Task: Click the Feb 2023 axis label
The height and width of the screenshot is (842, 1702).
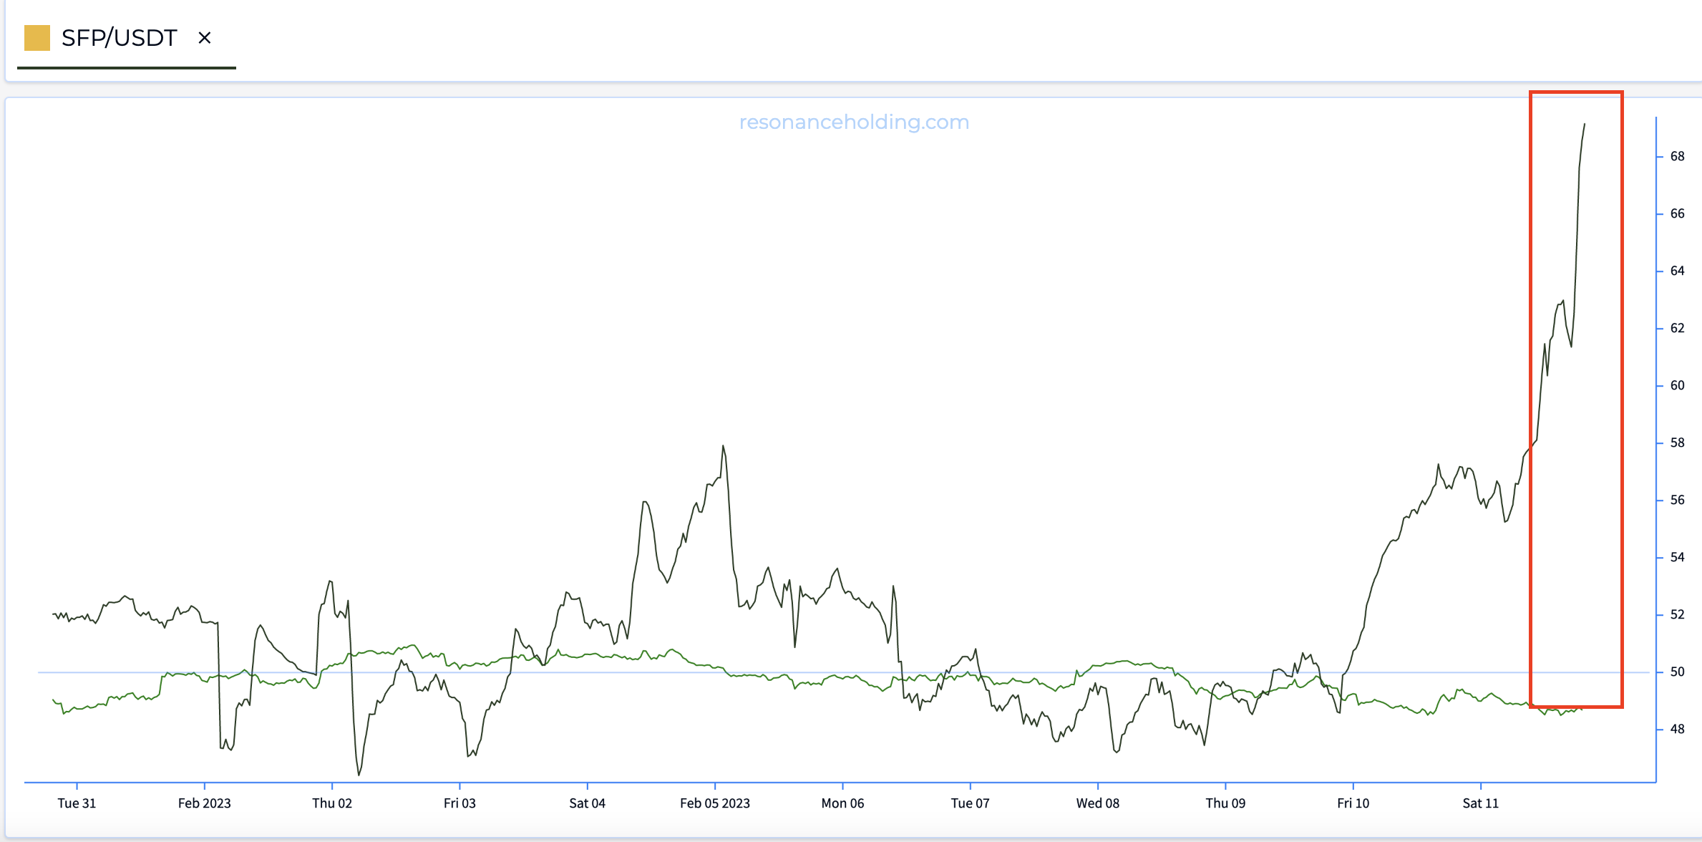Action: tap(204, 803)
